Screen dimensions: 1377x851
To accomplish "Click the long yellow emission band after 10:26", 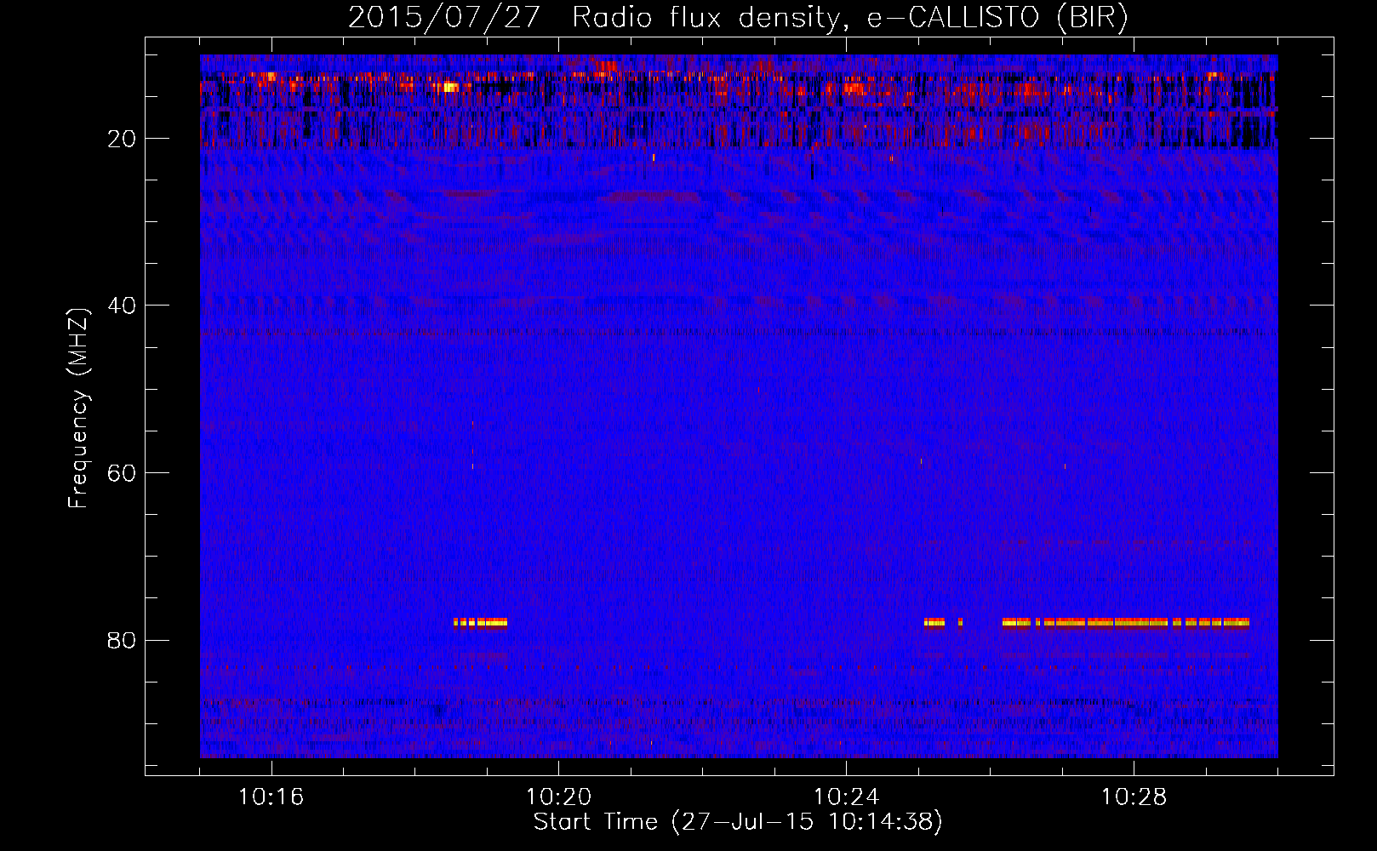I will pos(1126,622).
